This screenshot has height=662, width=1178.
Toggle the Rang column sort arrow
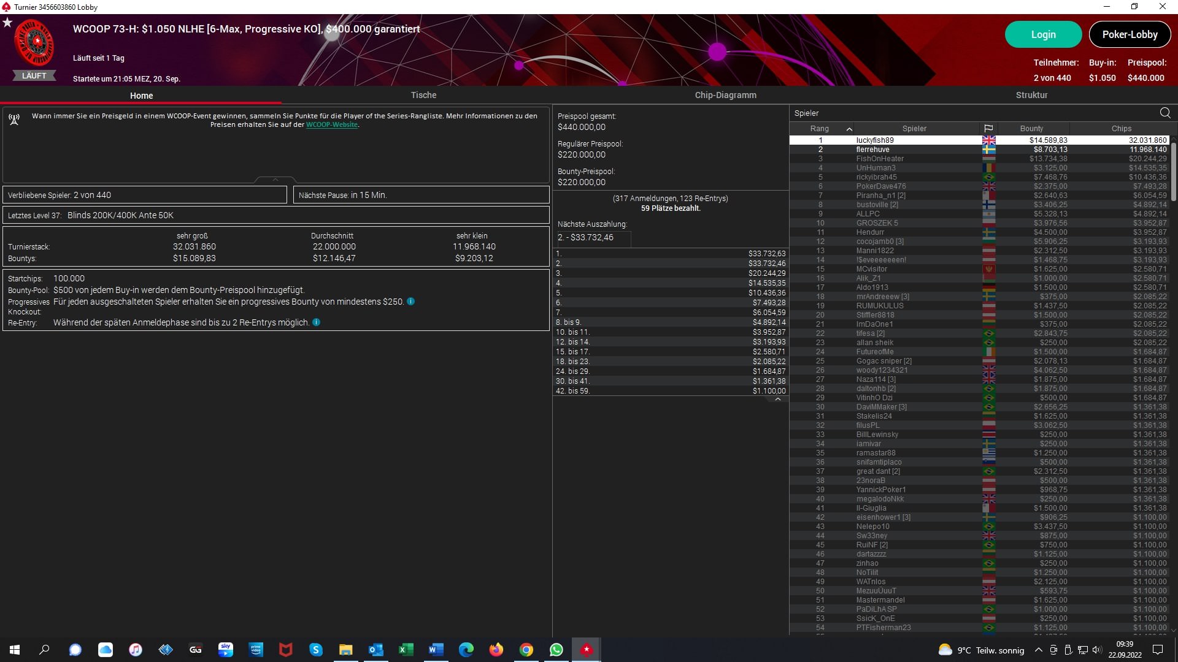tap(849, 129)
